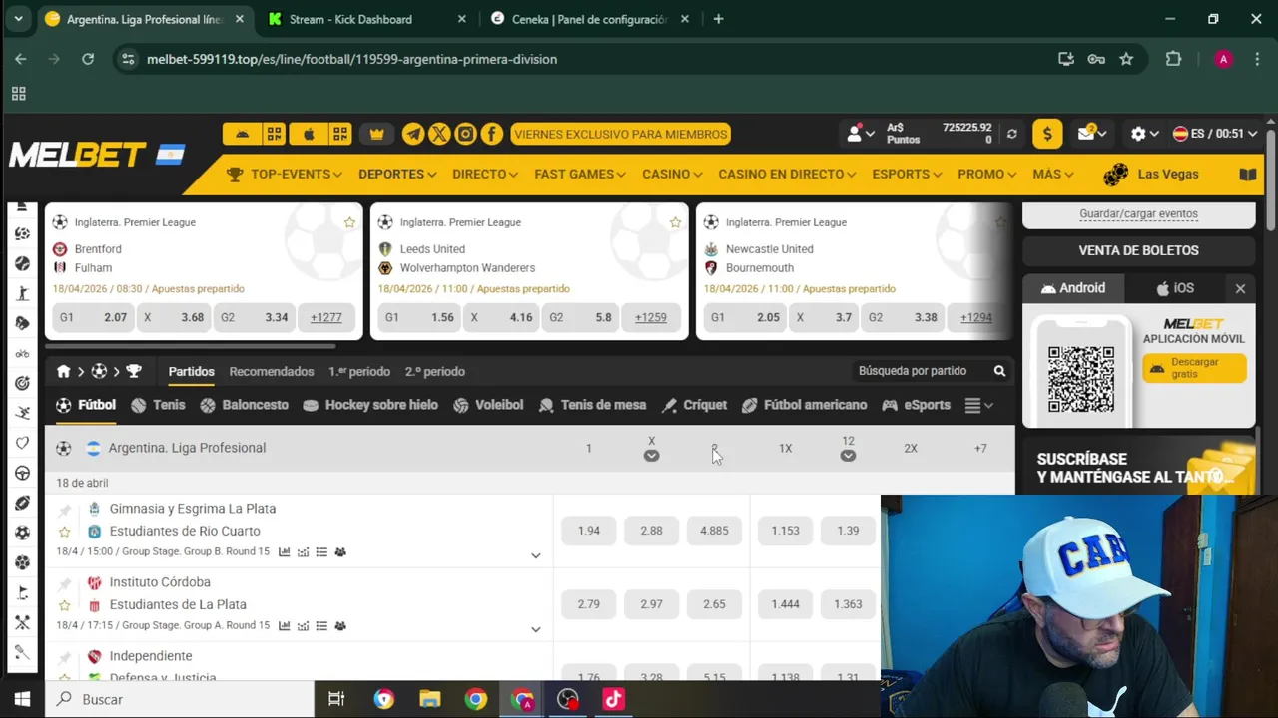This screenshot has width=1278, height=718.
Task: Select odds 1.94 for Gimnasia win
Action: pyautogui.click(x=589, y=531)
